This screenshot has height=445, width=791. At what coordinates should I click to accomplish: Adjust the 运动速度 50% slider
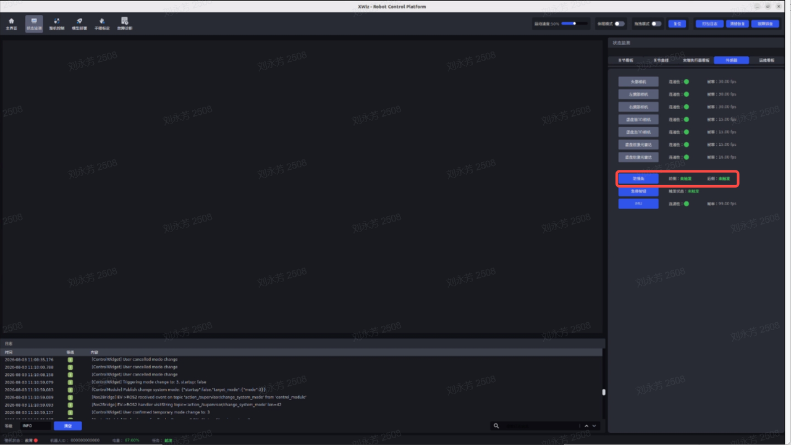[574, 23]
